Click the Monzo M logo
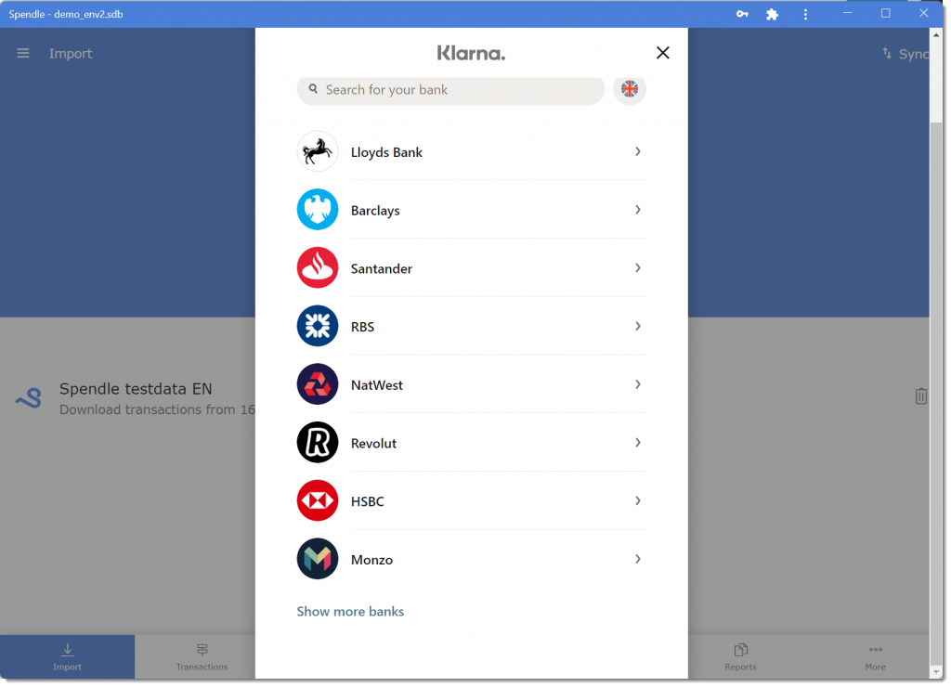951x687 pixels. (318, 559)
